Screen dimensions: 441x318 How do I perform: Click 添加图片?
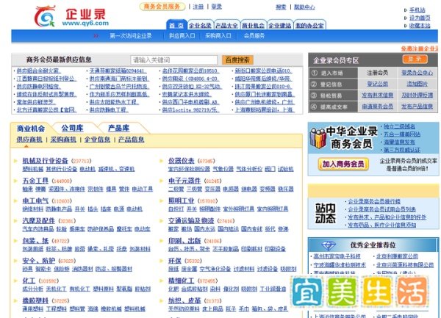(x=417, y=84)
